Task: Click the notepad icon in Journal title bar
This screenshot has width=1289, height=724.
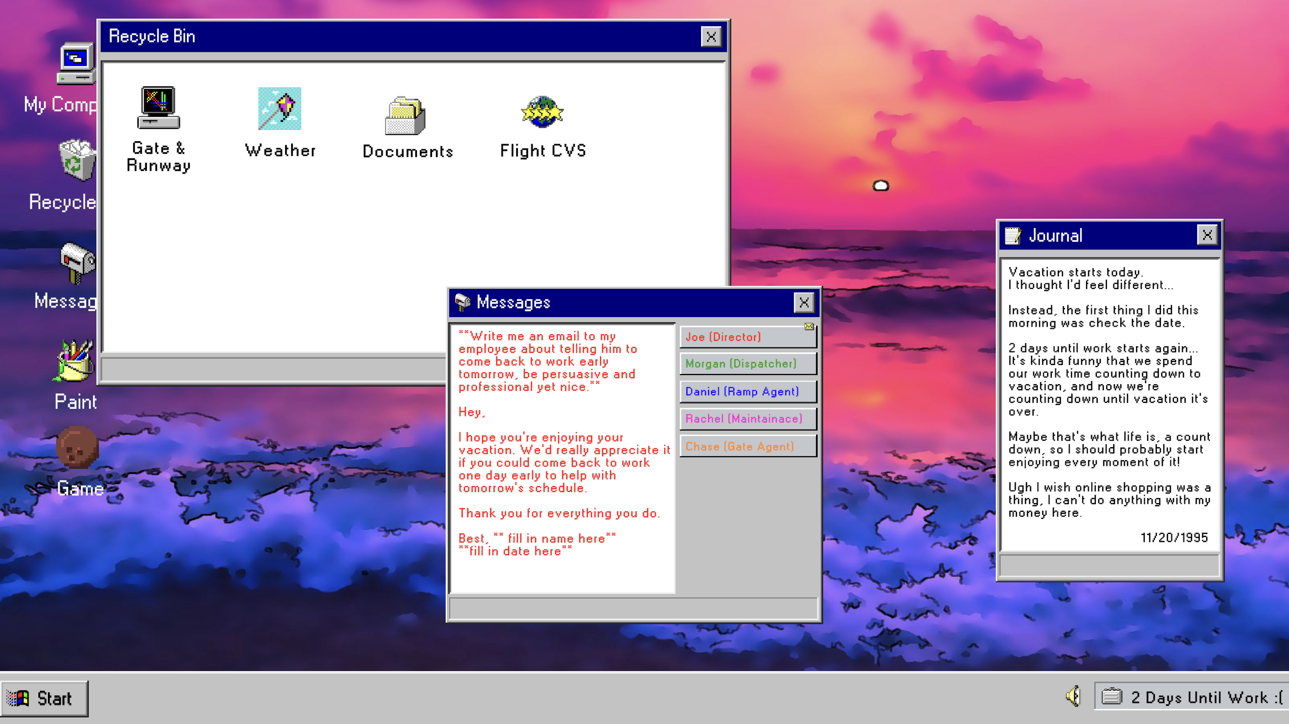Action: point(1012,235)
